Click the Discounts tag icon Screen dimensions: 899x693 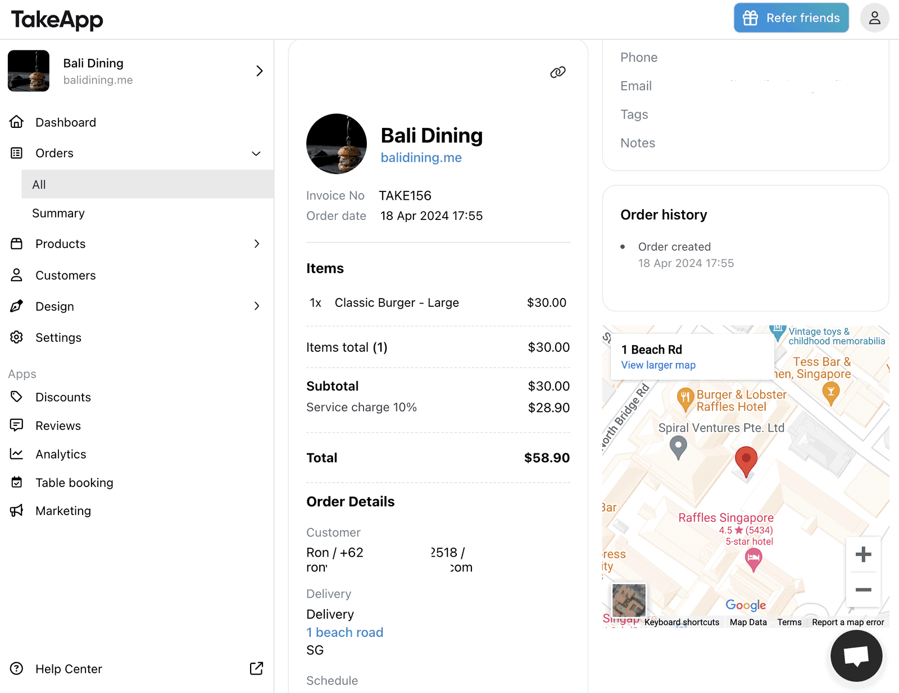(x=17, y=397)
